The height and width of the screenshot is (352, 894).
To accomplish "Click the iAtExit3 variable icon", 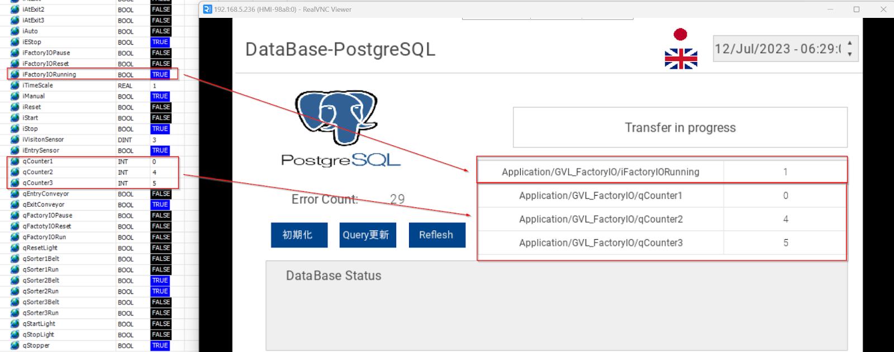I will click(x=15, y=20).
